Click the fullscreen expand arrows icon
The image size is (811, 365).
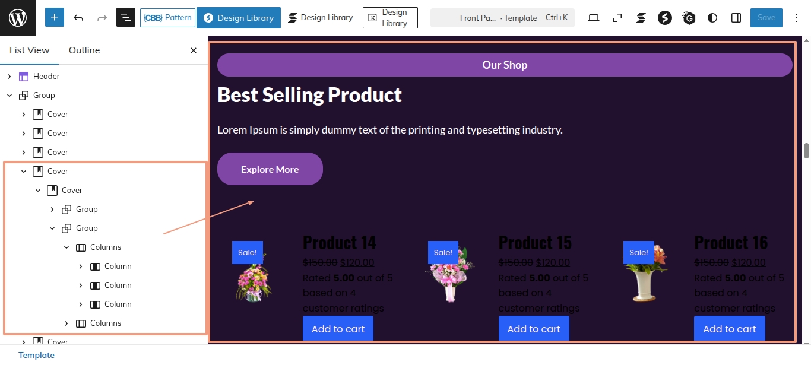617,18
